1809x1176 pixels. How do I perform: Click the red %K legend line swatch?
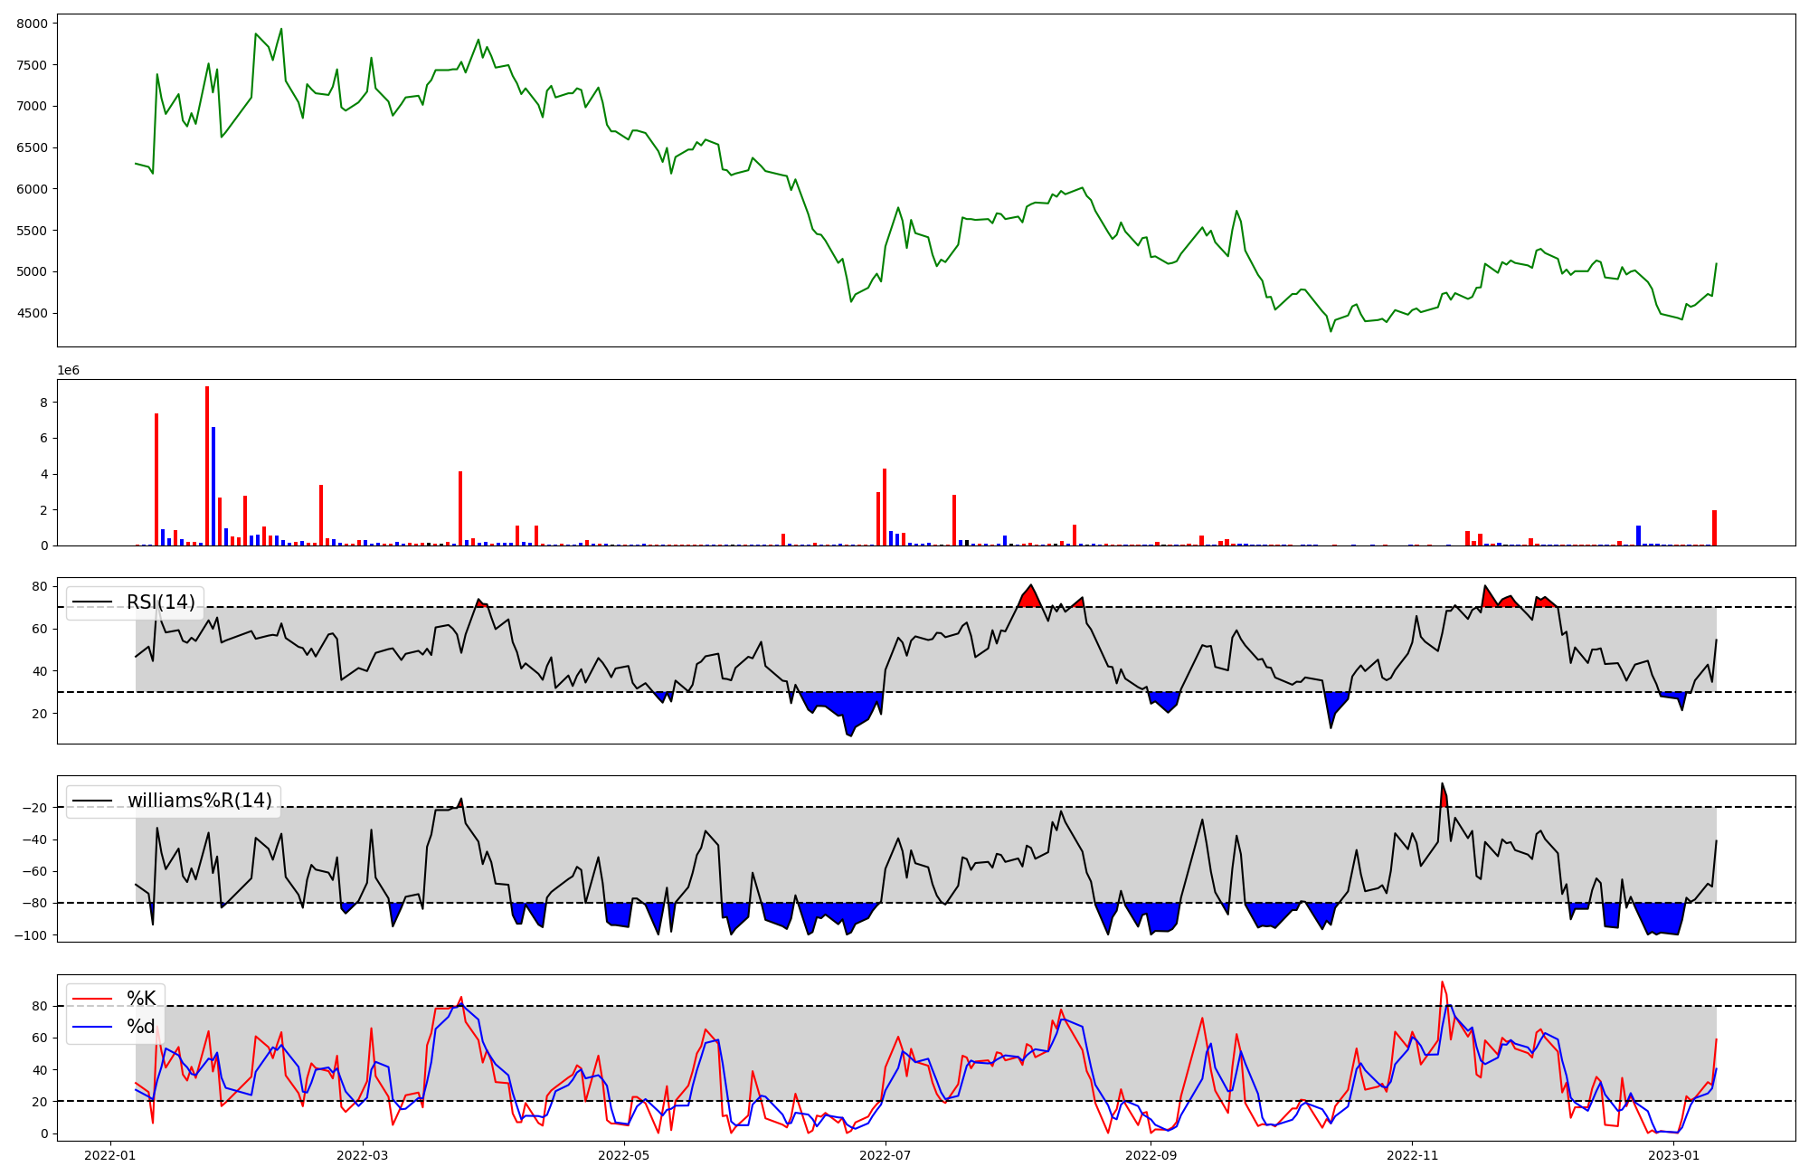pos(92,1000)
